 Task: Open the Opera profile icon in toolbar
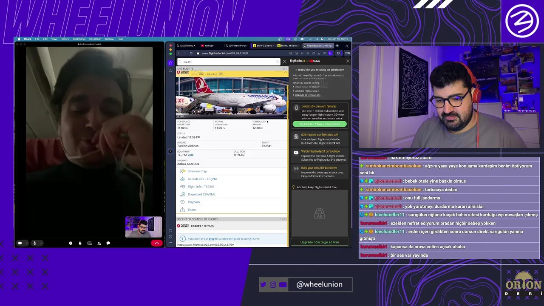coord(330,53)
